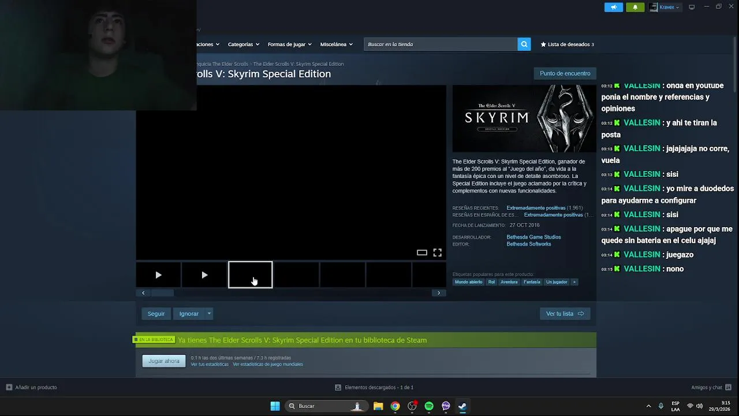Open the Windows Start menu
Viewport: 739px width, 416px height.
(x=275, y=406)
